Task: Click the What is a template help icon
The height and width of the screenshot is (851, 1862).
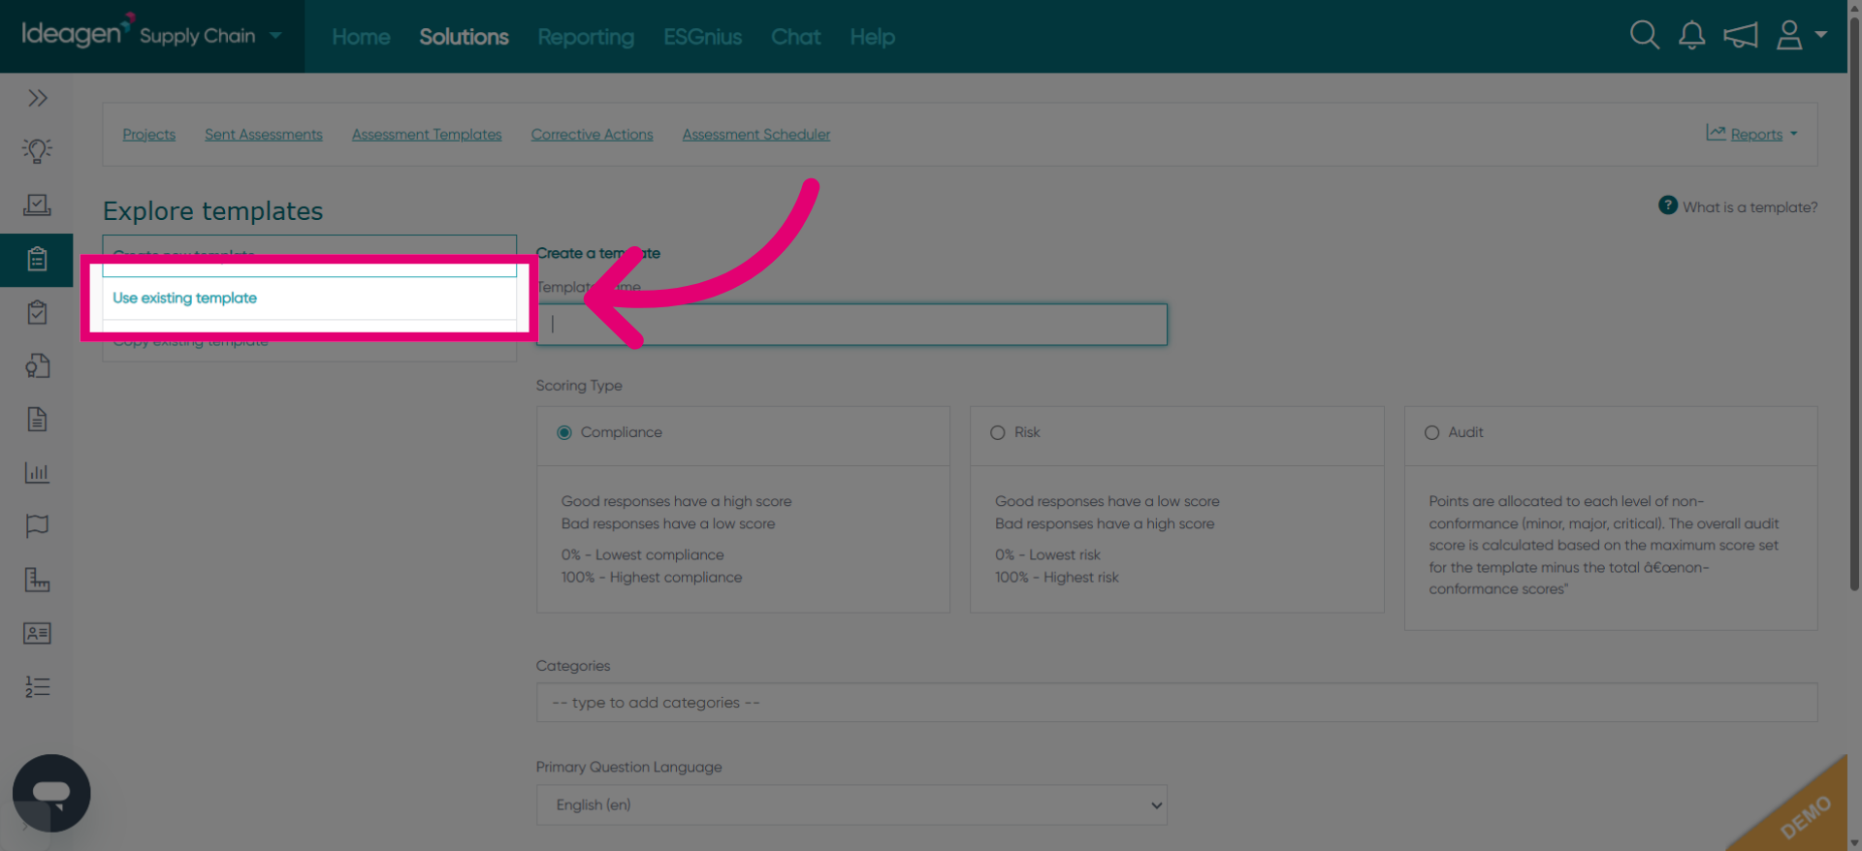Action: (1667, 205)
